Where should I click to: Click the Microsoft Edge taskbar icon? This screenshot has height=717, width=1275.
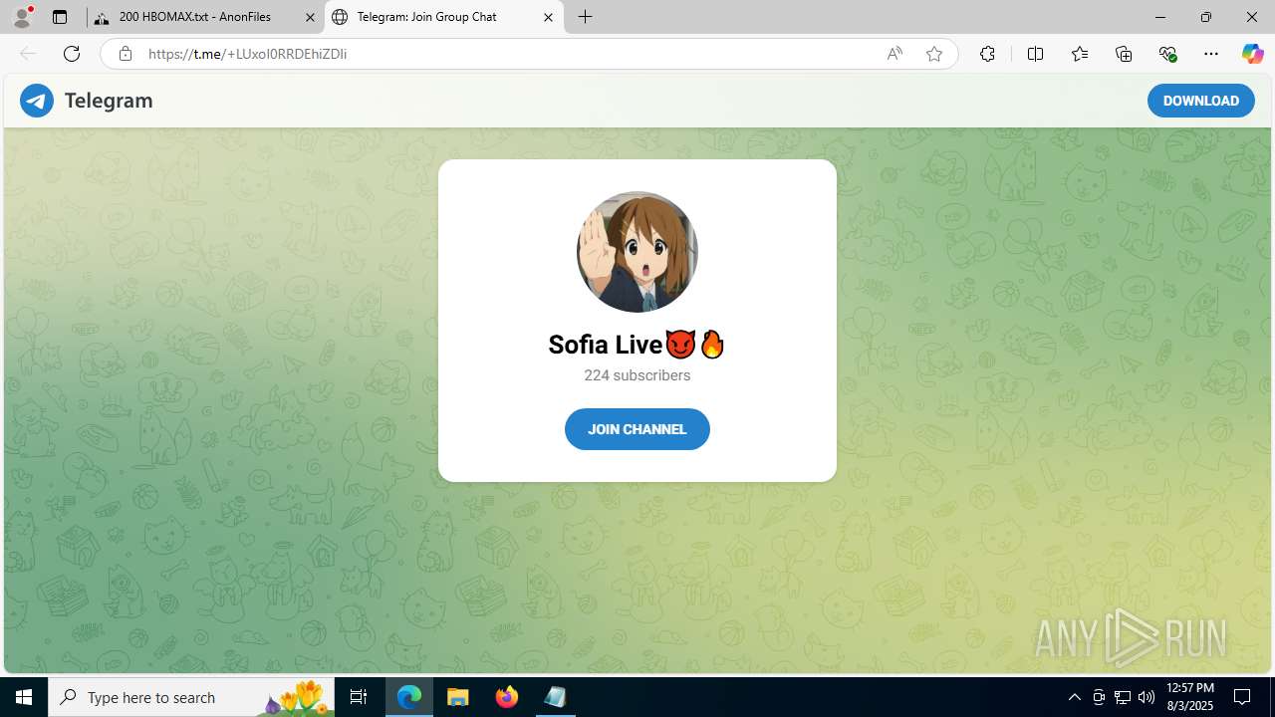point(409,697)
